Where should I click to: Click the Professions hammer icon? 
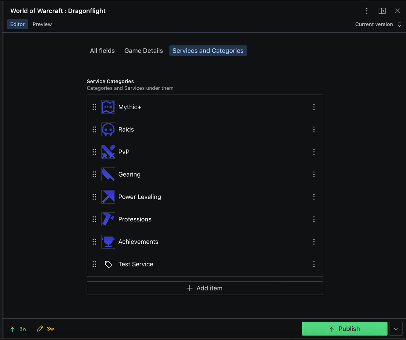tap(108, 219)
